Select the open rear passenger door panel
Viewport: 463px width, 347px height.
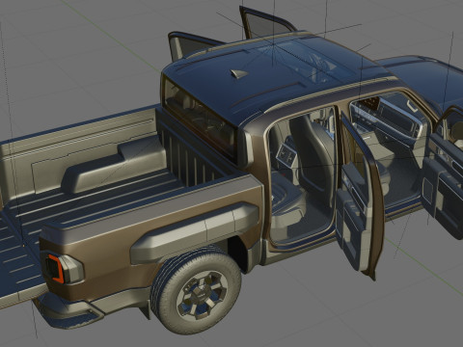pyautogui.click(x=359, y=200)
